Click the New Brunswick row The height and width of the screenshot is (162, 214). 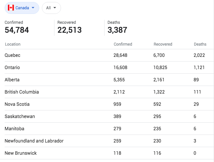pos(20,153)
